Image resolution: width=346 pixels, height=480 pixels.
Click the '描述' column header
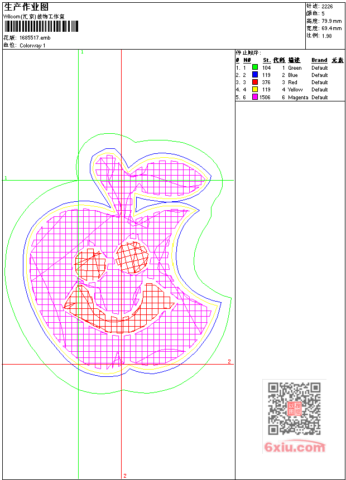pos(294,60)
